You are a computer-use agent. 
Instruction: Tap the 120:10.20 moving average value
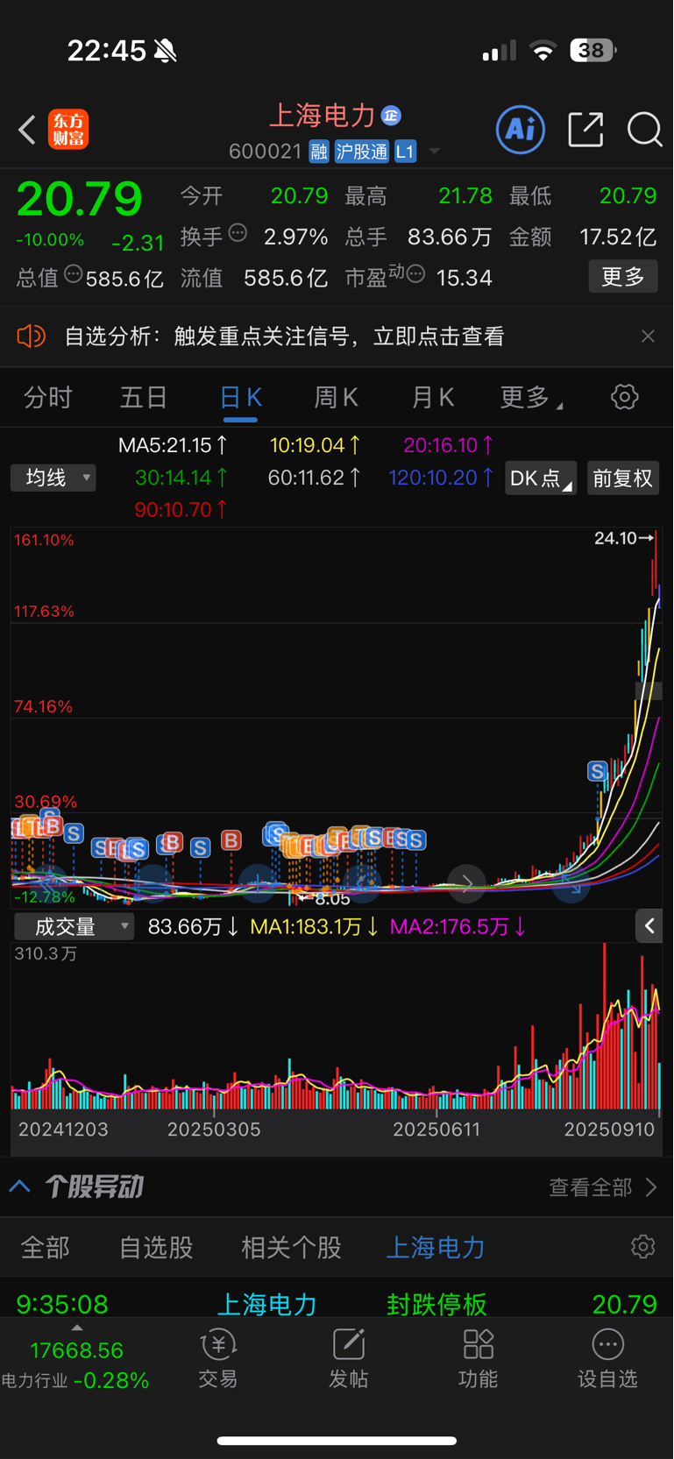[441, 478]
